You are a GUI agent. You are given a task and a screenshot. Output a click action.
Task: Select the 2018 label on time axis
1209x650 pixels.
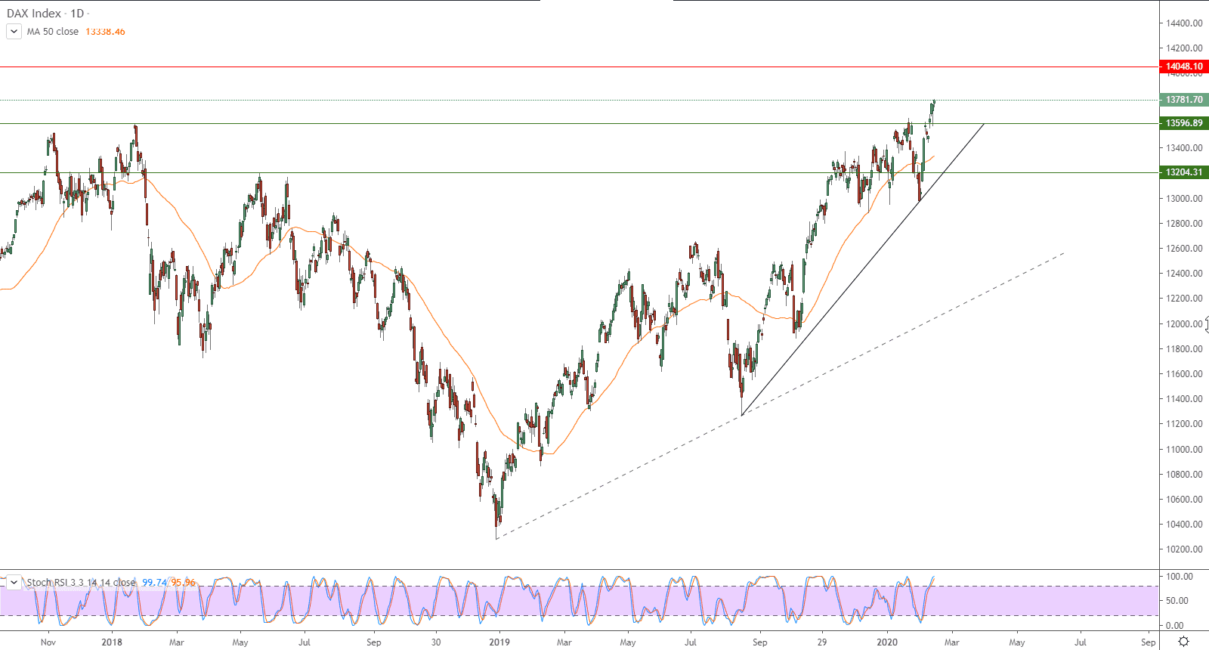point(112,642)
